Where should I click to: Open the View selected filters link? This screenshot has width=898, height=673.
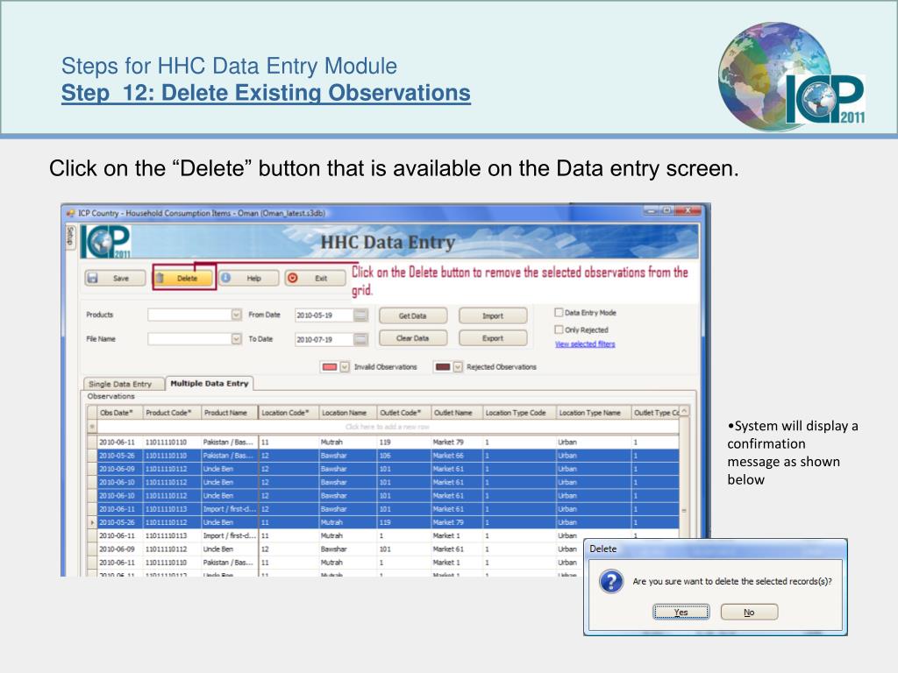pos(584,344)
